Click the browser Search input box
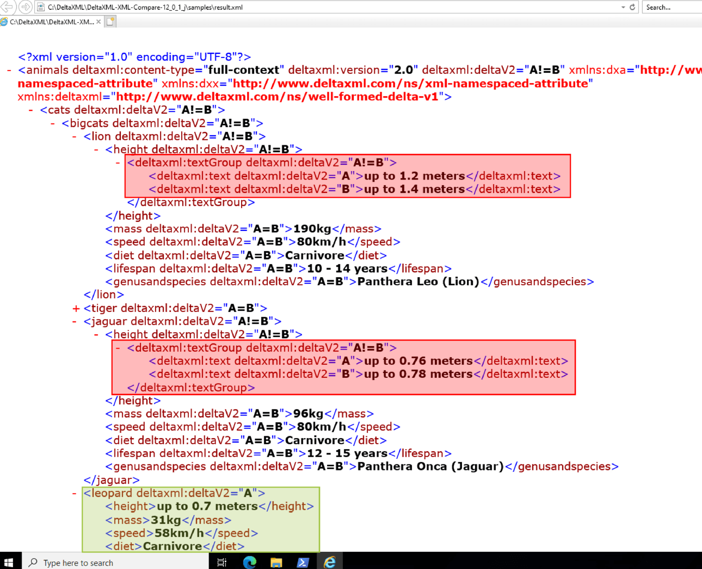702x569 pixels. 672,7
